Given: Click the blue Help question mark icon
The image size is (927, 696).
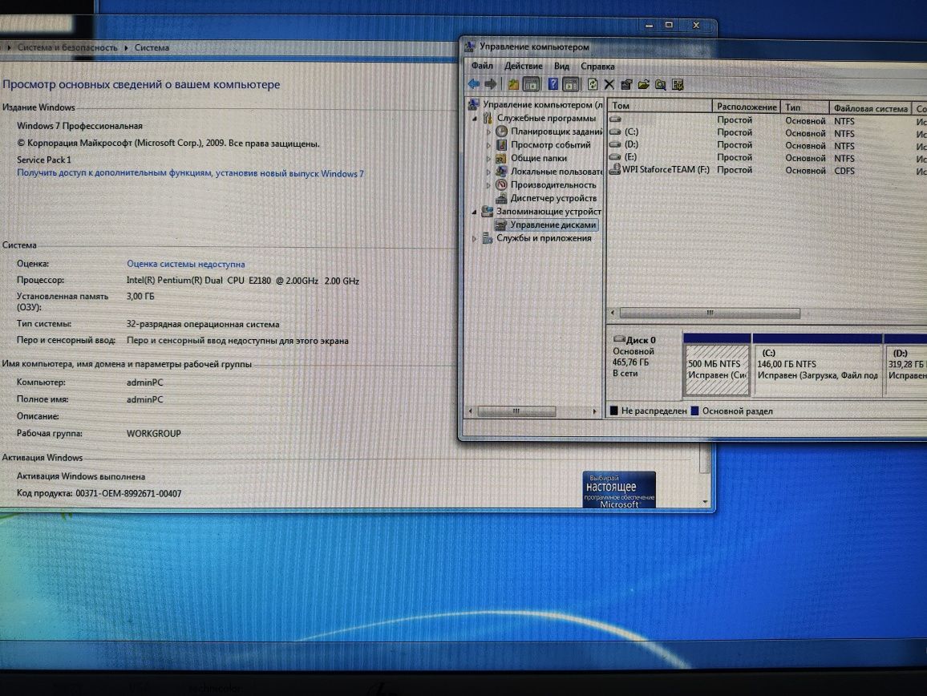Looking at the screenshot, I should coord(553,84).
